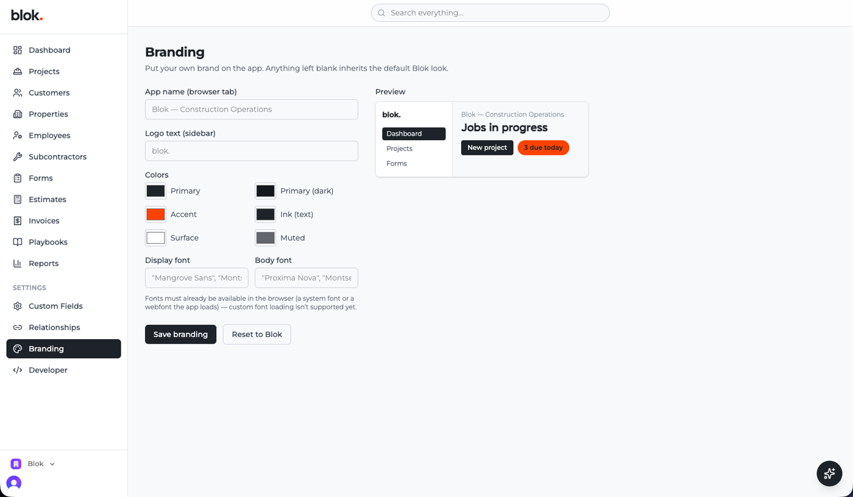This screenshot has width=853, height=497.
Task: Click the Jobs in progress preview heading
Action: pos(504,127)
